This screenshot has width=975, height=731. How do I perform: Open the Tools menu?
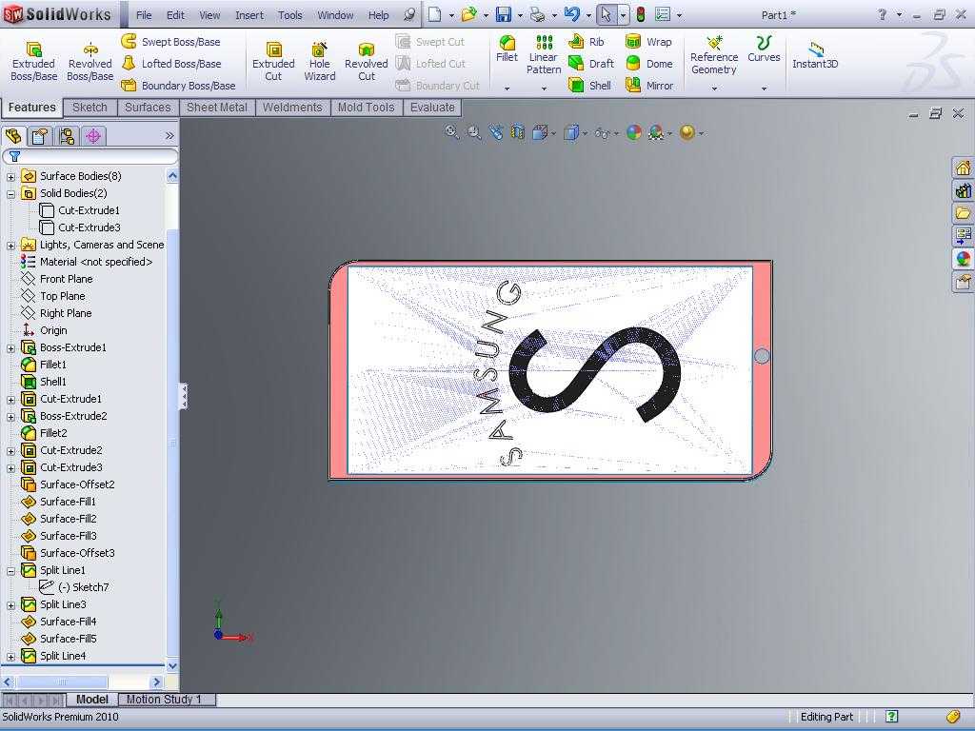coord(289,15)
